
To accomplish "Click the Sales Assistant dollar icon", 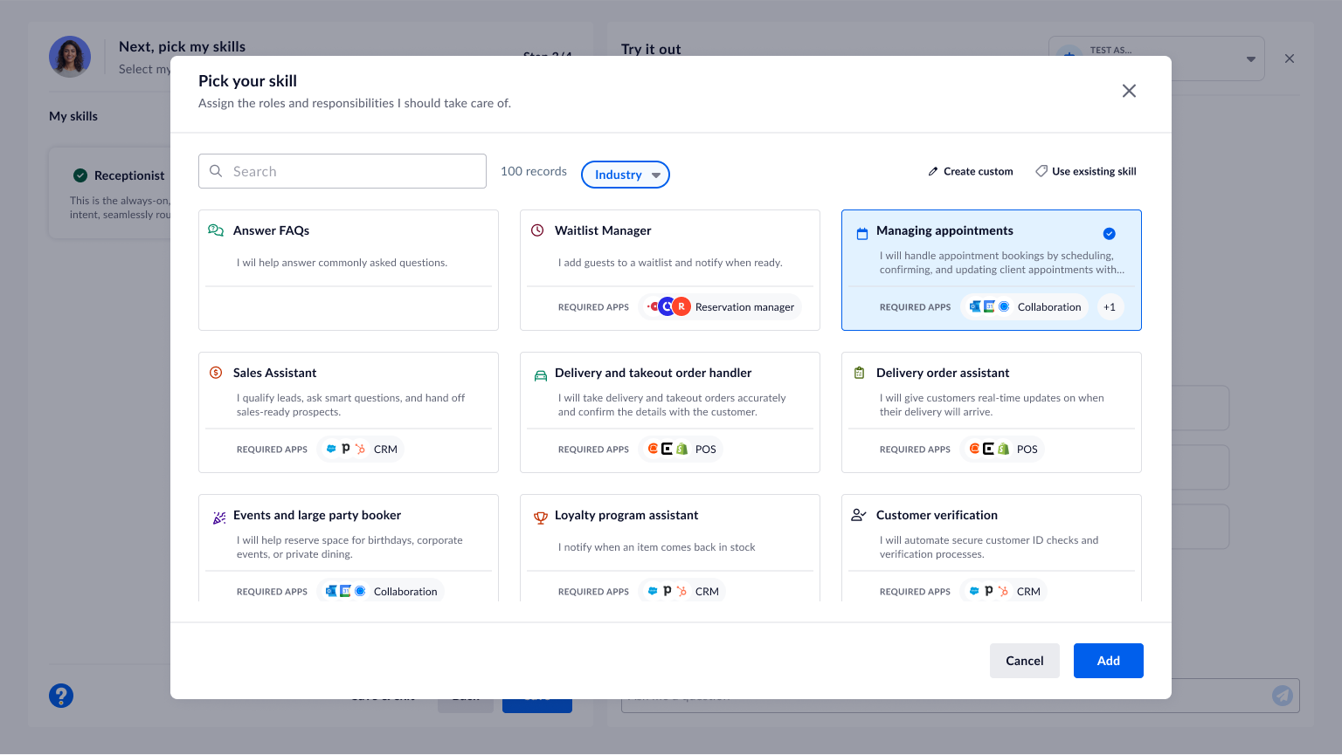I will pos(216,373).
